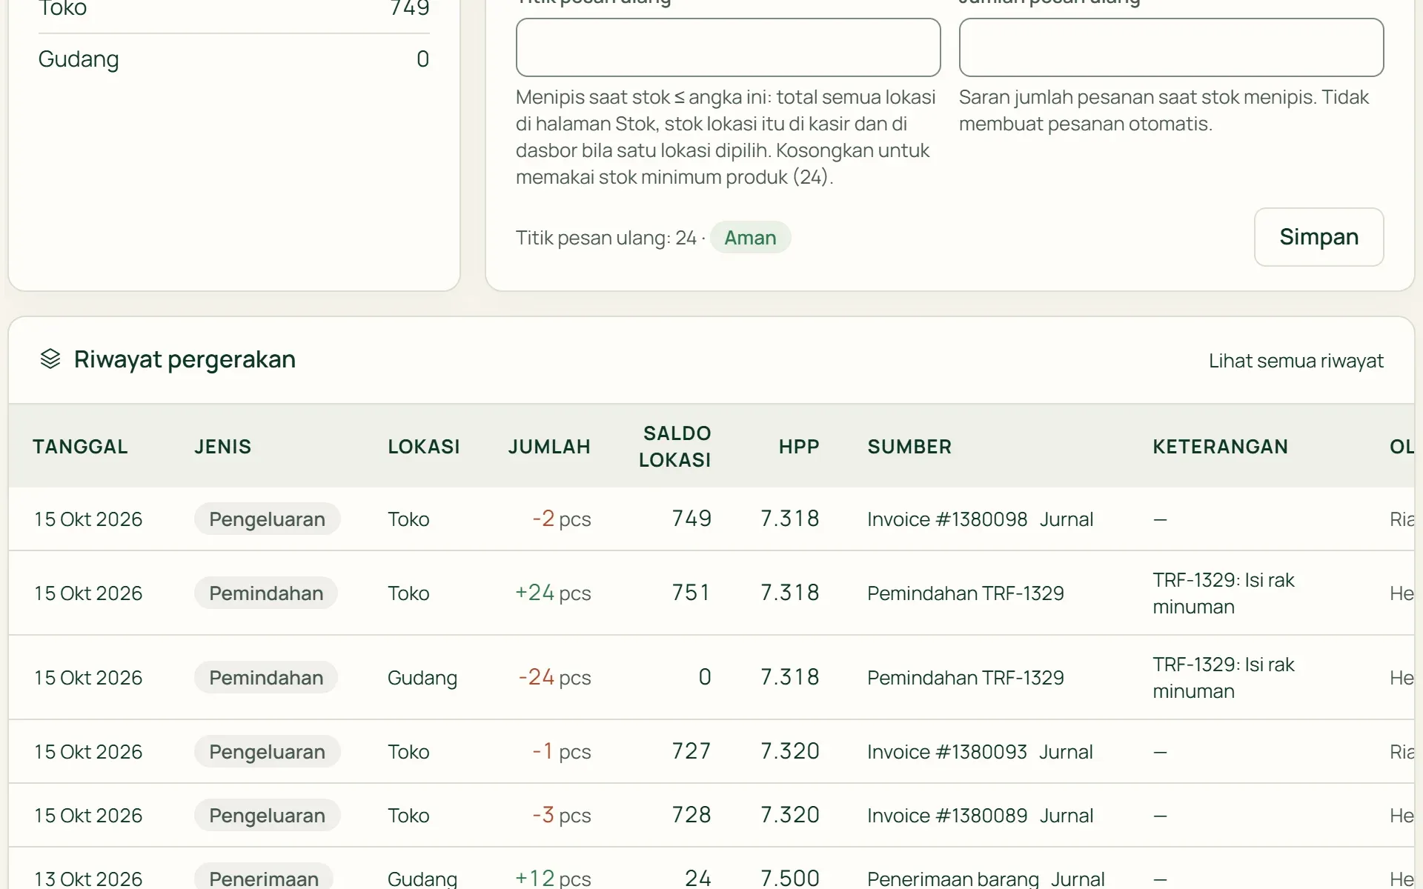The width and height of the screenshot is (1423, 889).
Task: Click saldo lokasi value 727
Action: (x=691, y=752)
